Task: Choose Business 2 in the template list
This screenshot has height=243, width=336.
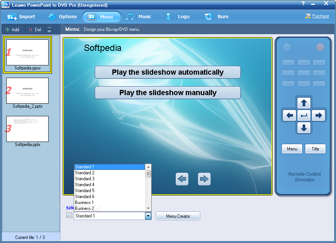Action: (x=109, y=208)
